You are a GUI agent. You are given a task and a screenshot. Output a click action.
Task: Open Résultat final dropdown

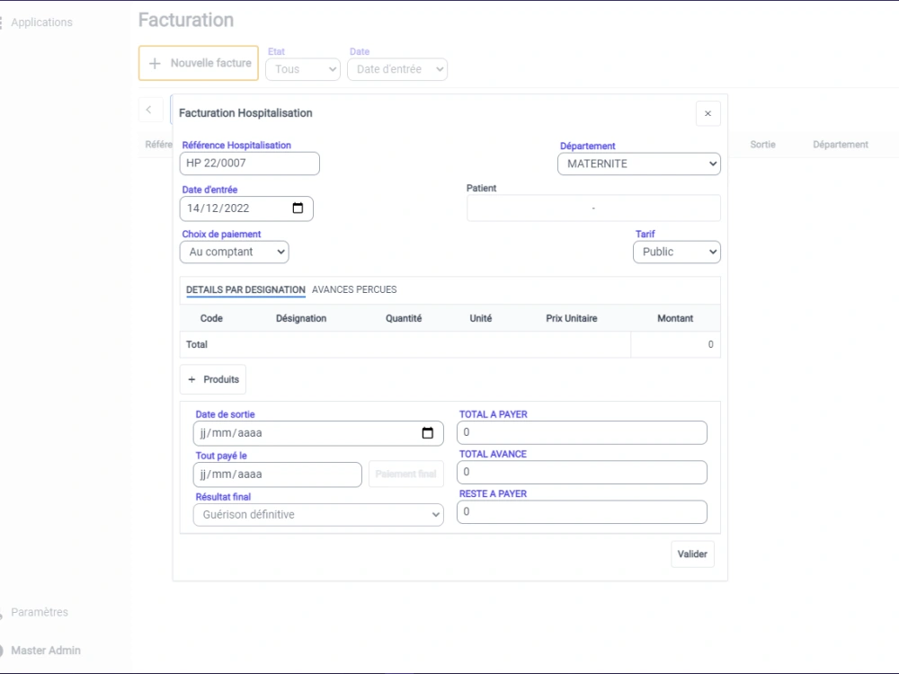[x=318, y=515]
